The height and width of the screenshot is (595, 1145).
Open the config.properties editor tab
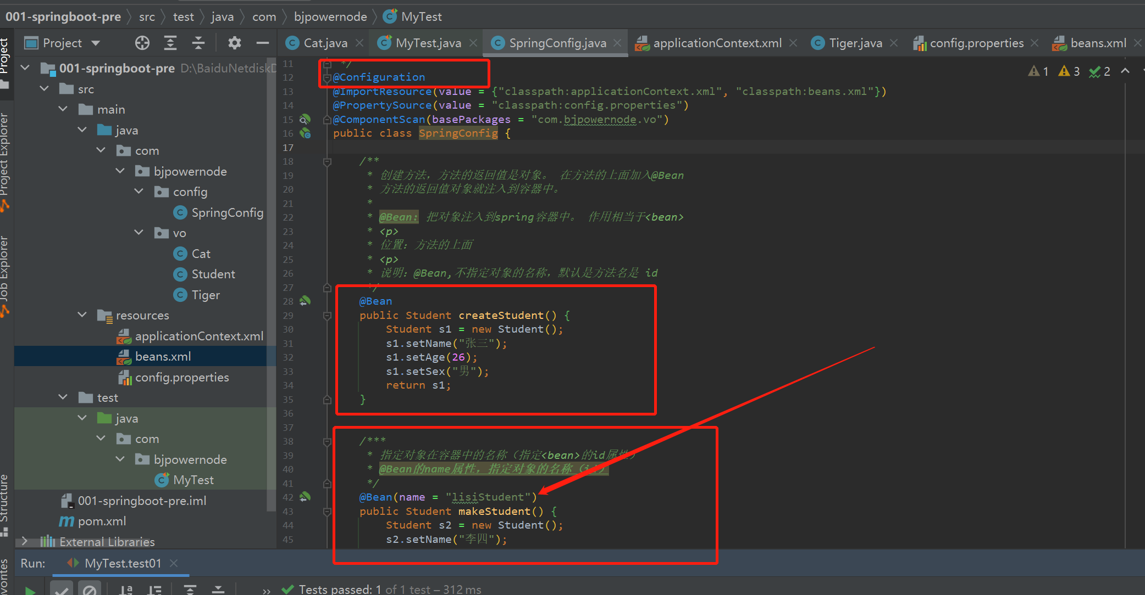pos(976,43)
